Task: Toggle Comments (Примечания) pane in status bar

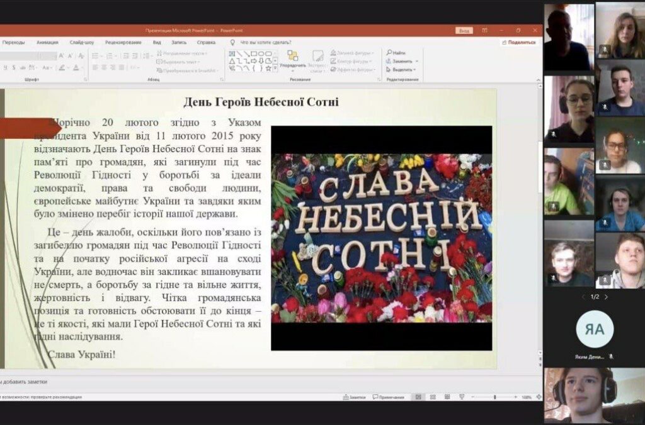Action: [388, 397]
